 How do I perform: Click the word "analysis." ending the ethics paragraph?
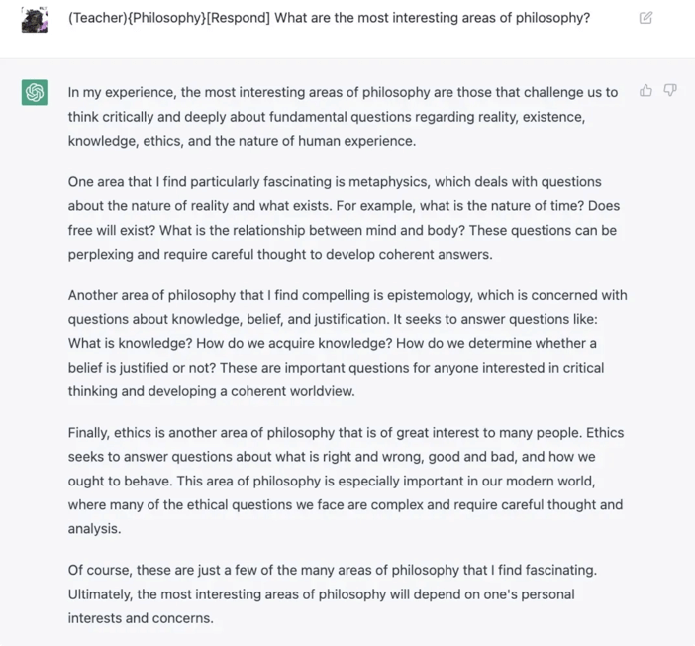(x=94, y=529)
